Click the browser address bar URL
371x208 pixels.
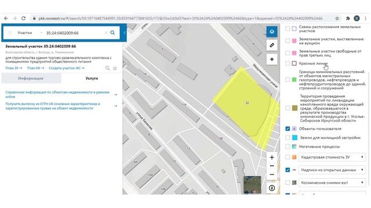180,18
